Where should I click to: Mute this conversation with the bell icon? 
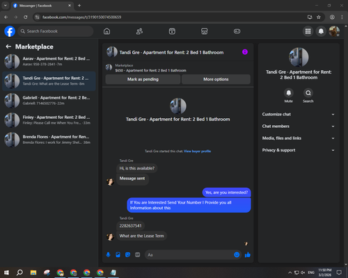(x=289, y=93)
